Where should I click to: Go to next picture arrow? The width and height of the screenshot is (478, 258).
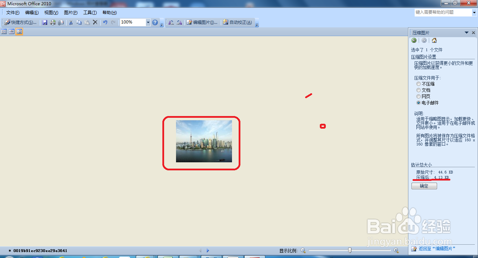pyautogui.click(x=208, y=251)
